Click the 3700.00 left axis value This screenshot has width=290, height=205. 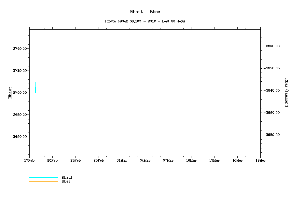click(x=20, y=93)
